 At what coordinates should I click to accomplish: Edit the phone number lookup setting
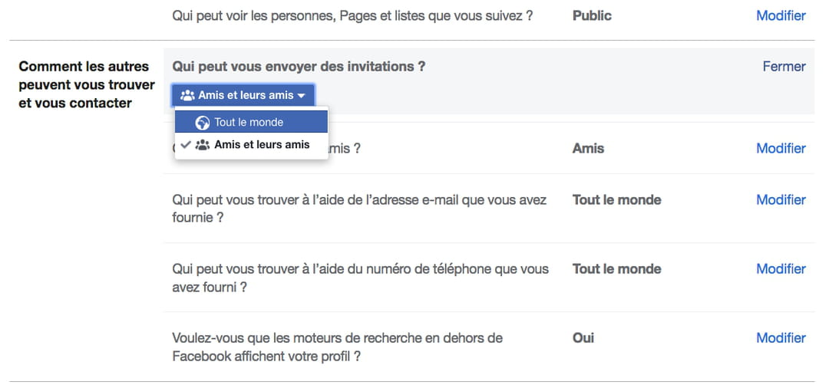(x=781, y=268)
